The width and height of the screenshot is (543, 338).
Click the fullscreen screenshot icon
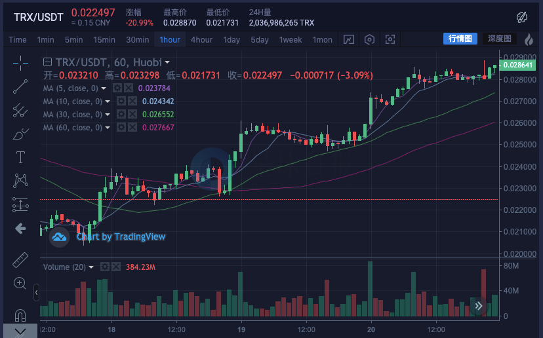point(390,39)
